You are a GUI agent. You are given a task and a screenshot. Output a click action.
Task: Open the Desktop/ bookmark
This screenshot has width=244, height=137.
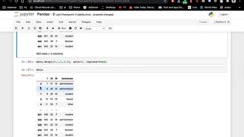108,8
